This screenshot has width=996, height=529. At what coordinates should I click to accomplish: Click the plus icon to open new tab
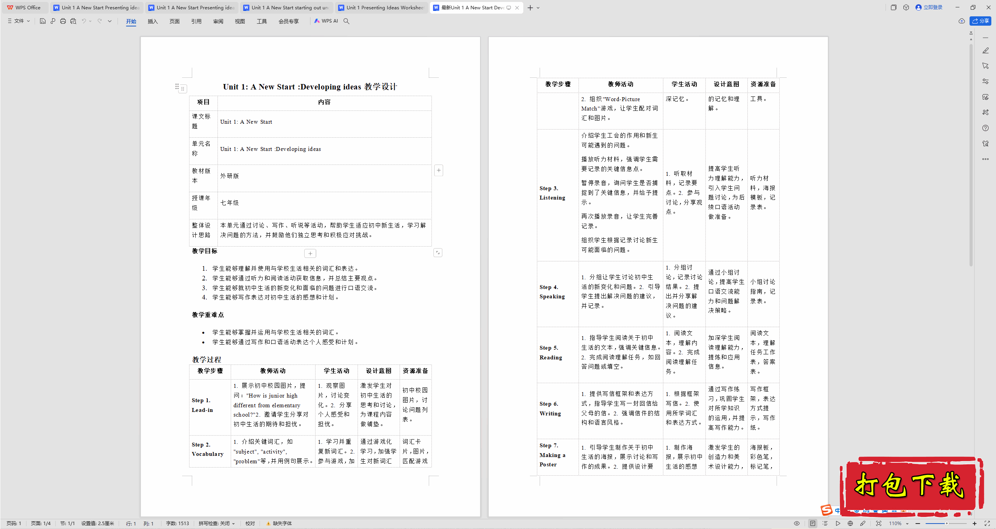[x=530, y=7]
